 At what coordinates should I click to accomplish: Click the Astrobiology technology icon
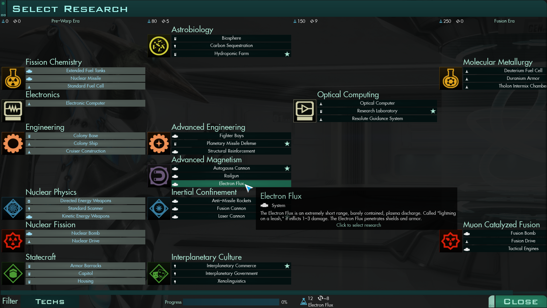coord(159,46)
